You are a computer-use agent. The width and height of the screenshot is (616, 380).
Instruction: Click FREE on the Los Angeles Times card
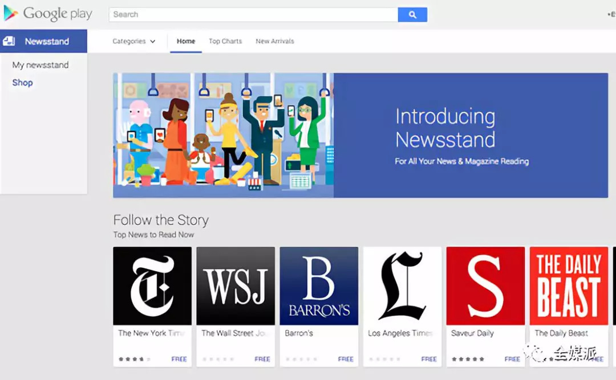coord(429,359)
